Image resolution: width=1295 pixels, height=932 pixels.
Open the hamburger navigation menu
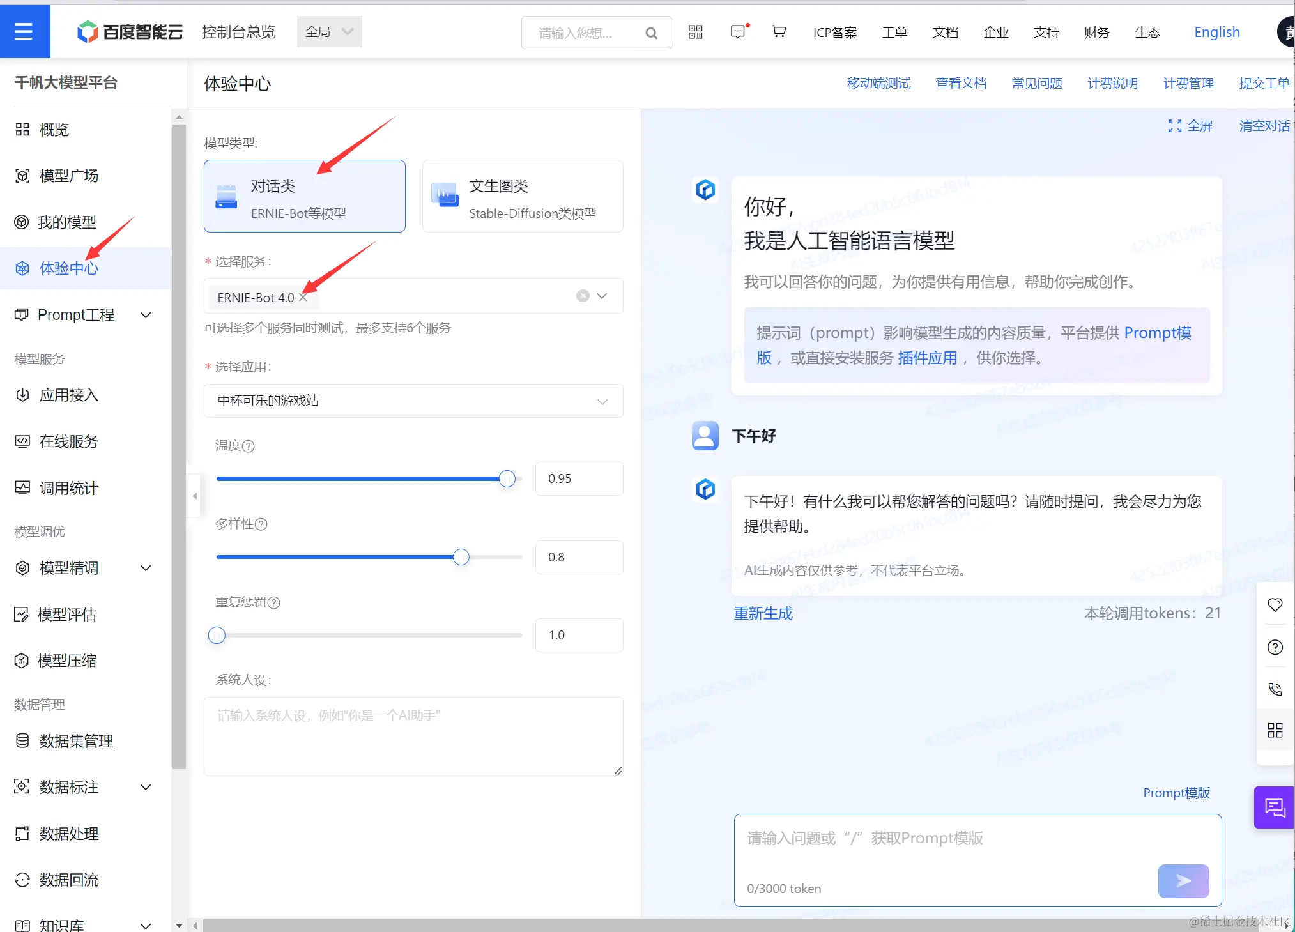[25, 31]
